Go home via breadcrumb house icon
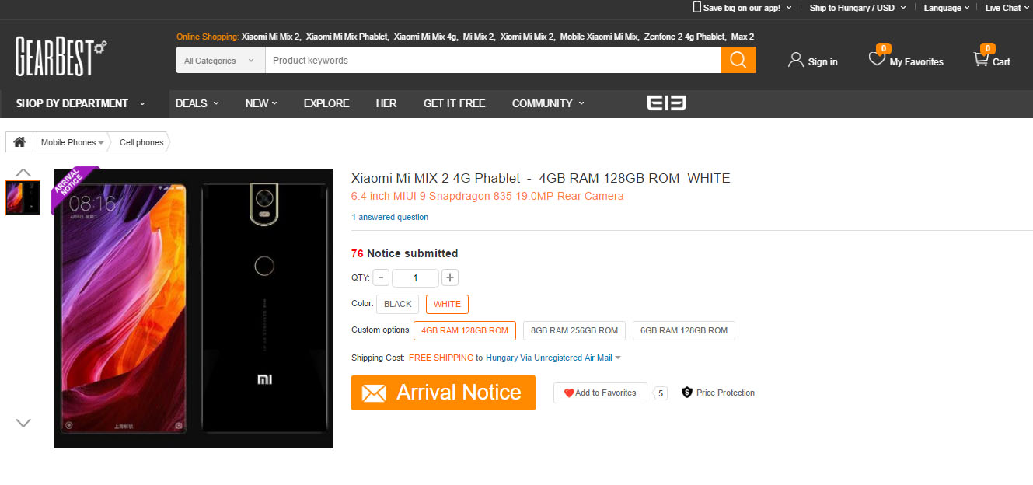1033x485 pixels. [19, 142]
